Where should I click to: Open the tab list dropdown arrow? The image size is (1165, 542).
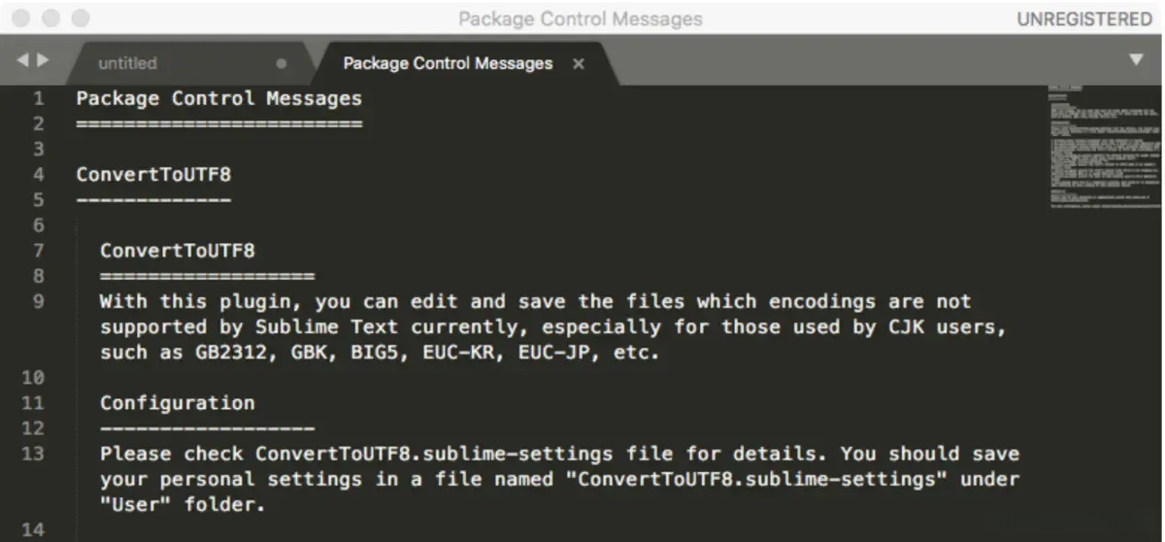pos(1137,60)
